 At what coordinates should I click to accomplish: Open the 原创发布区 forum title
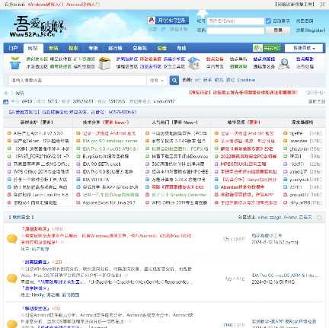click(x=36, y=229)
